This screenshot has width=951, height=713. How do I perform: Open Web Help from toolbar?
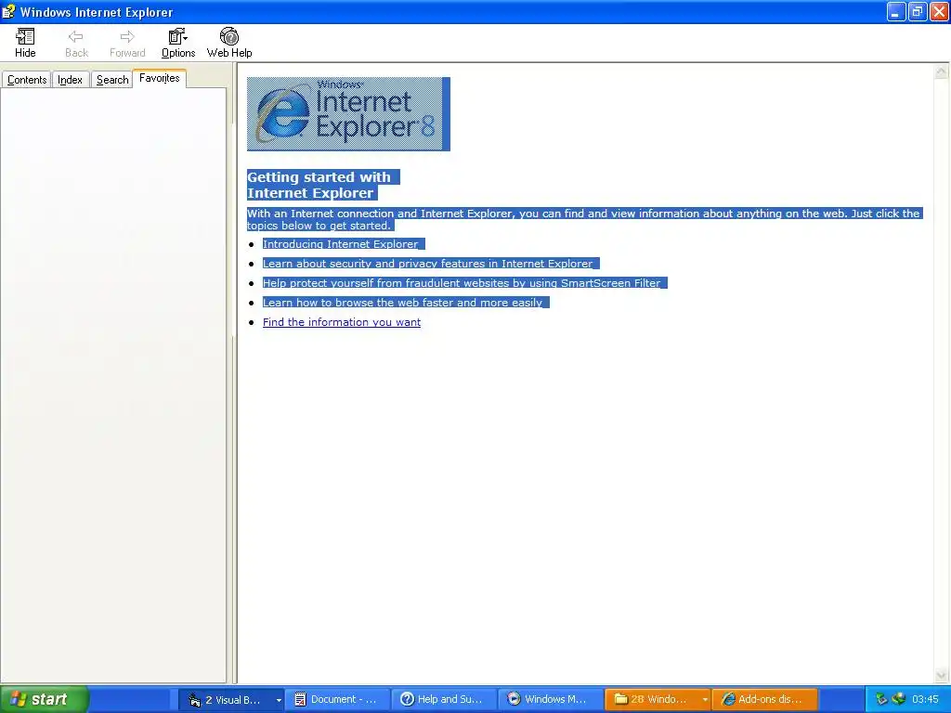click(229, 43)
